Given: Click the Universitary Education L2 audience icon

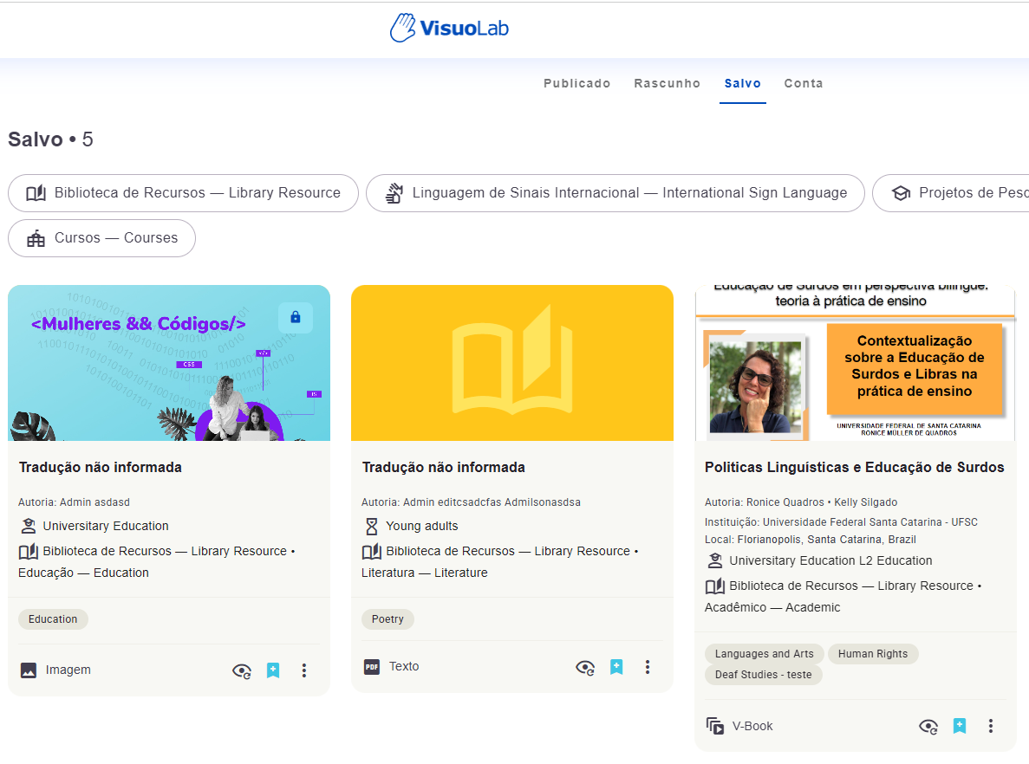Looking at the screenshot, I should (714, 560).
